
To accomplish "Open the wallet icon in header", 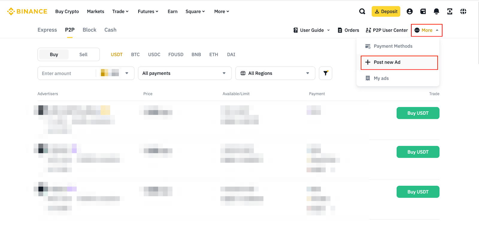I will [423, 11].
